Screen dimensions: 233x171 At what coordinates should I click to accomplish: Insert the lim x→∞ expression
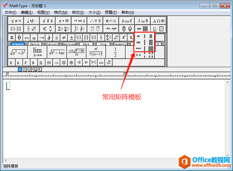pyautogui.click(x=37, y=52)
